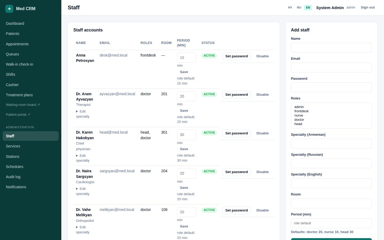Click the Med CRM plus logo icon

click(x=9, y=9)
